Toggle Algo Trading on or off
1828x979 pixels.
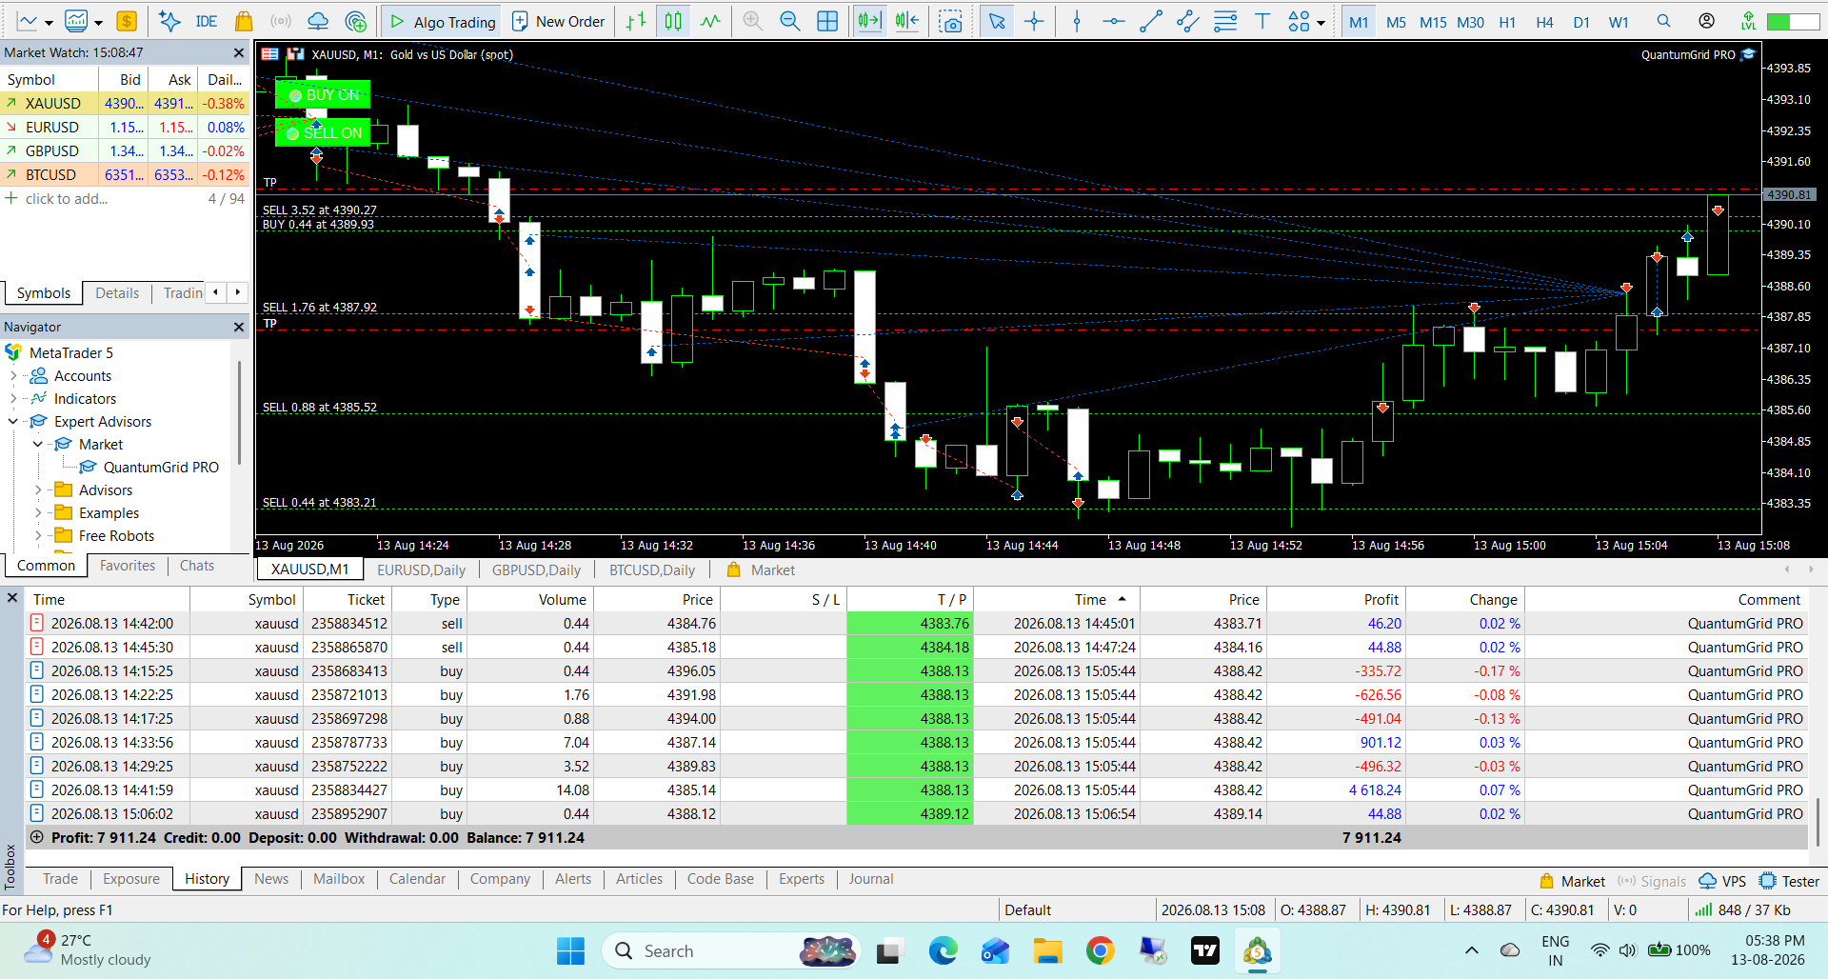(442, 21)
